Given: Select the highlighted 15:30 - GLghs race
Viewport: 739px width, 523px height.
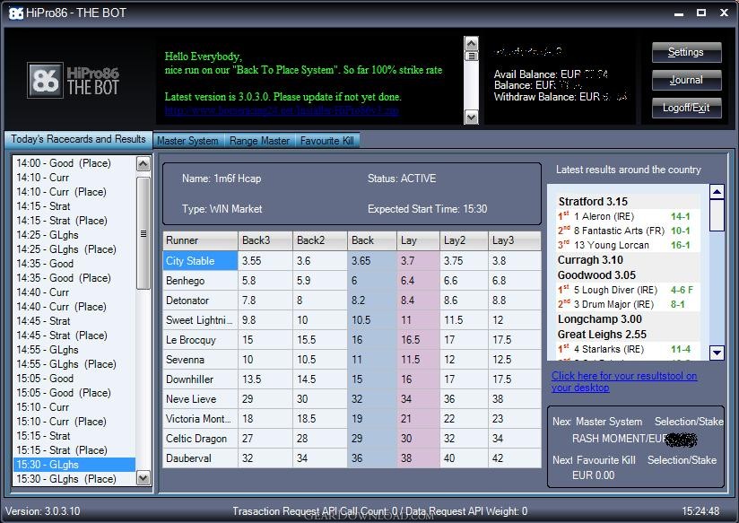Looking at the screenshot, I should [74, 465].
